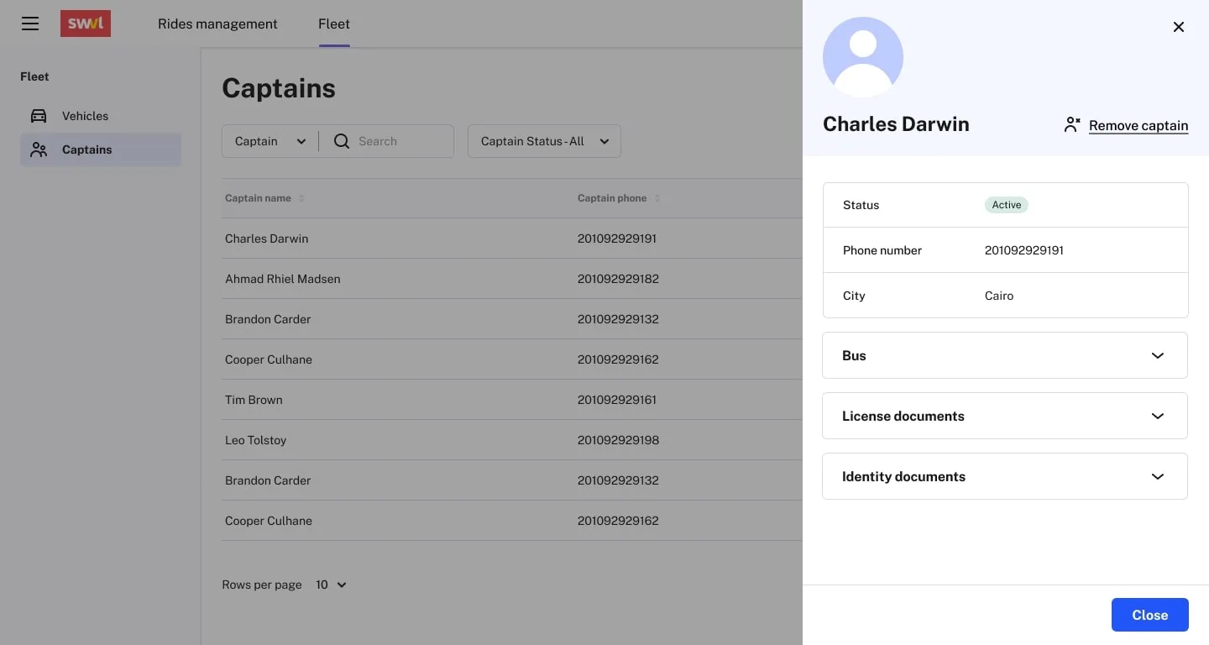Sort by Captain name column arrows
The image size is (1209, 645).
pyautogui.click(x=301, y=198)
